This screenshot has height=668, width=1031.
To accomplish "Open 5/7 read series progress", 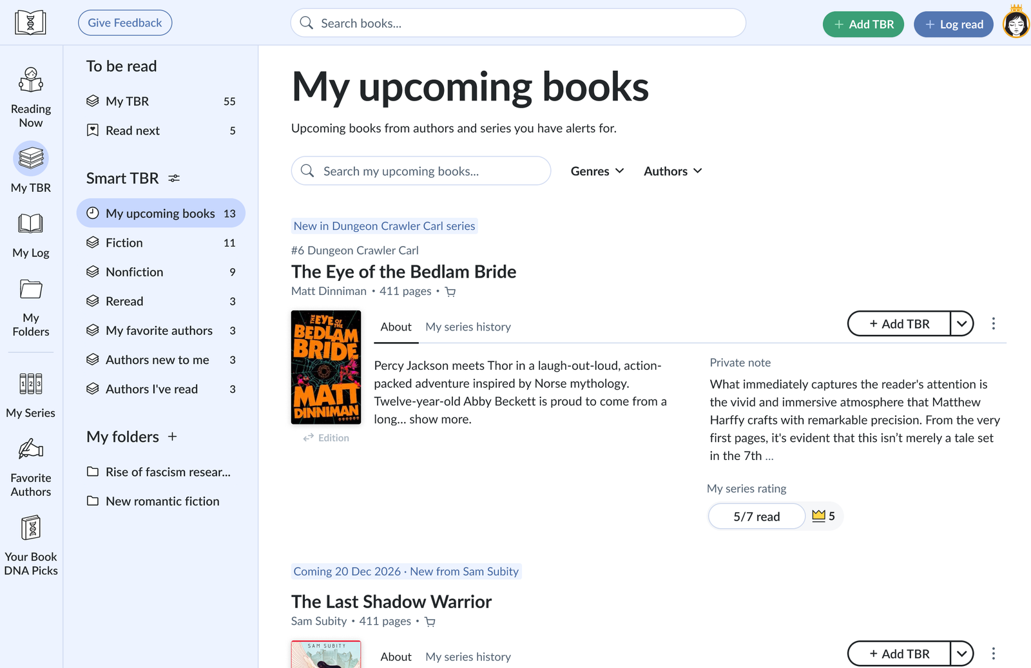I will click(756, 516).
